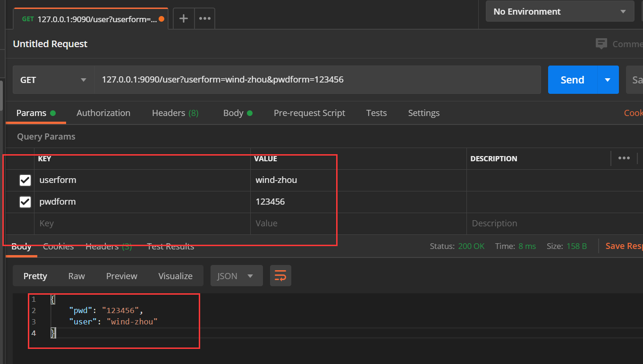Uncheck the userform parameter checkbox

(x=25, y=180)
